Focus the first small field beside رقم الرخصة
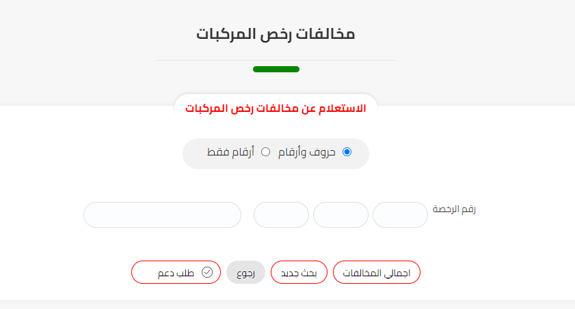The width and height of the screenshot is (575, 309). tap(400, 215)
